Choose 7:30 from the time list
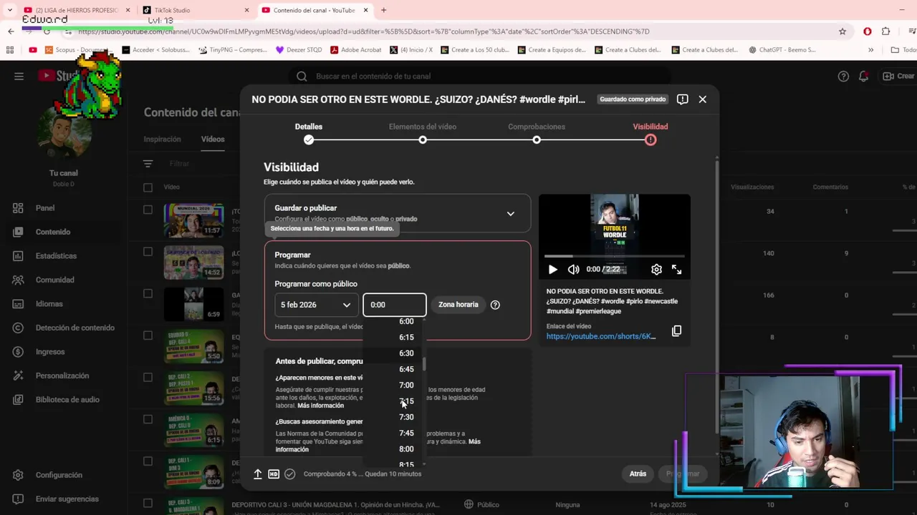Image resolution: width=917 pixels, height=515 pixels. (406, 417)
